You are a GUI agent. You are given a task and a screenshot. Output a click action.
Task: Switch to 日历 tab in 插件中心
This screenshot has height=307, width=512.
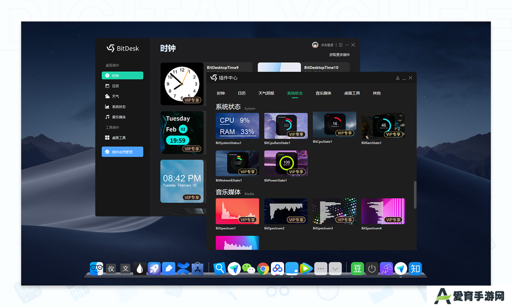tap(242, 93)
